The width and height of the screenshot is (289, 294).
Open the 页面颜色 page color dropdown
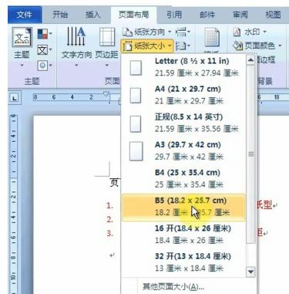[257, 46]
